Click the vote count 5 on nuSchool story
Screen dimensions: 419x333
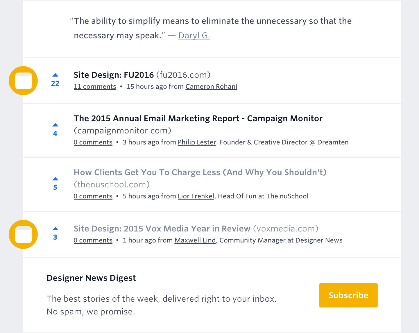(55, 187)
